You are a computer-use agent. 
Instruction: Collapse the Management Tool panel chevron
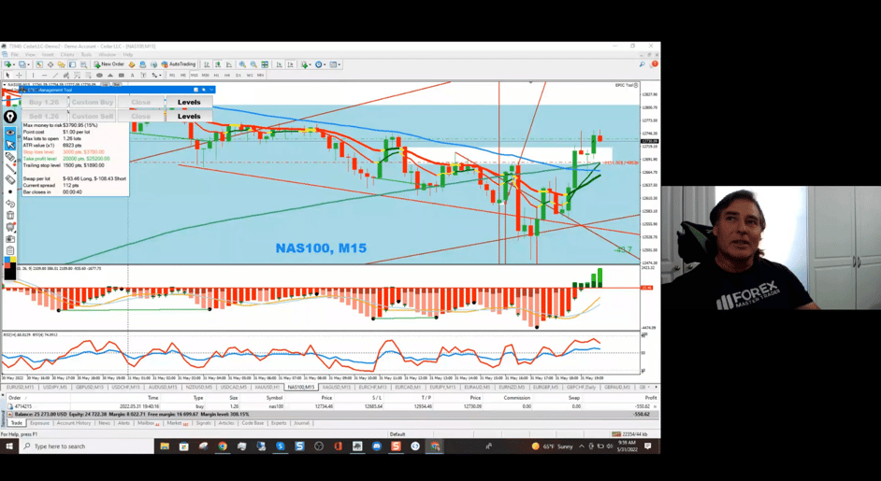click(211, 90)
